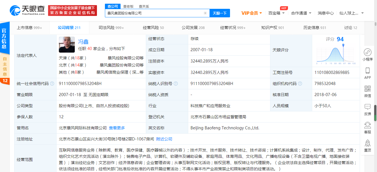Click the 核准日期 value 2018-07-06
The image size is (377, 172).
tap(326, 95)
